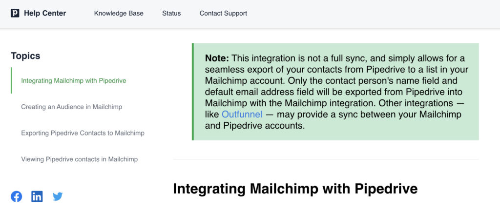Image resolution: width=500 pixels, height=211 pixels.
Task: Click the Integrating Mailchimp with Pipedrive heading
Action: coord(295,189)
